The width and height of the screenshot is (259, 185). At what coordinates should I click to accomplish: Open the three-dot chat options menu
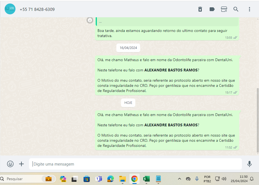tap(250, 9)
